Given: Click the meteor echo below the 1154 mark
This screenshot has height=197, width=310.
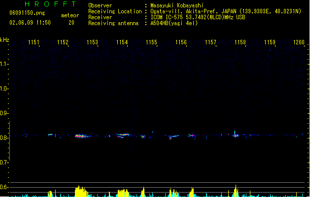Looking at the screenshot, I should point(123,135).
